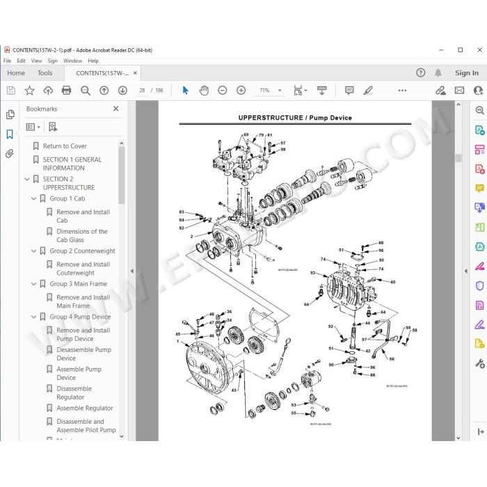Select the highlight pen tool
This screenshot has height=487, width=487.
[368, 90]
